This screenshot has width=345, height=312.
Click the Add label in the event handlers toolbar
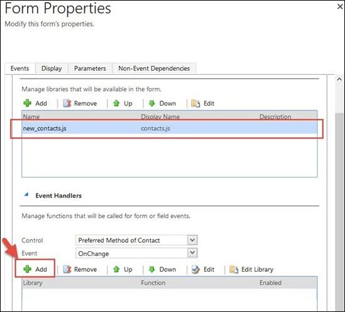[x=41, y=269]
